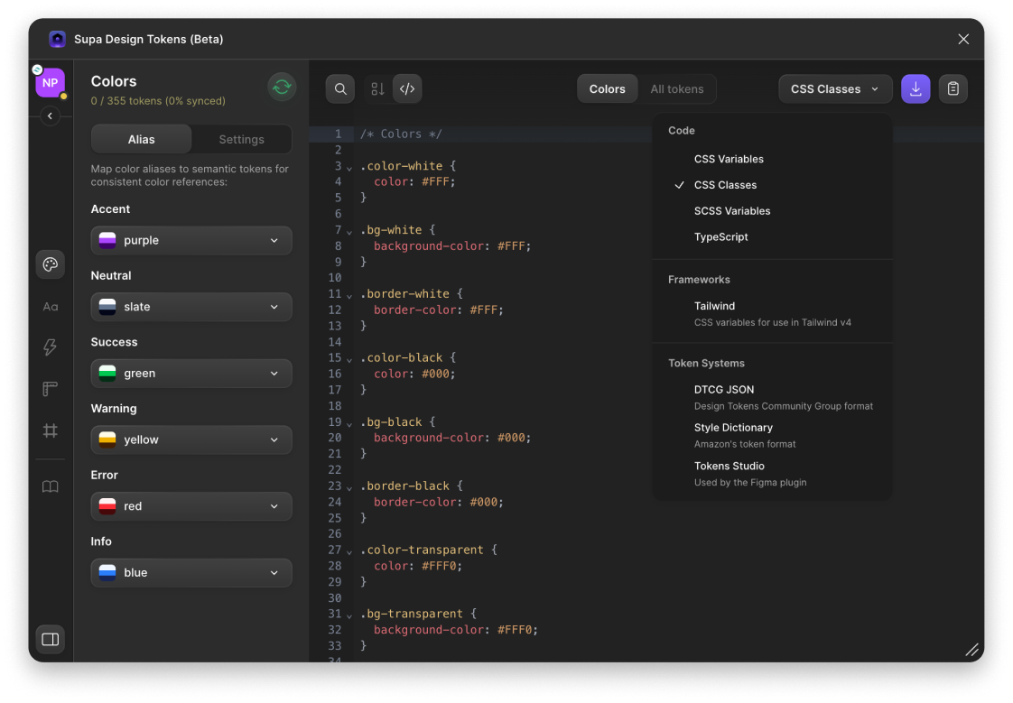Click the '0 / 355 tokens (0% synced)' status
This screenshot has height=703, width=1013.
[x=158, y=101]
